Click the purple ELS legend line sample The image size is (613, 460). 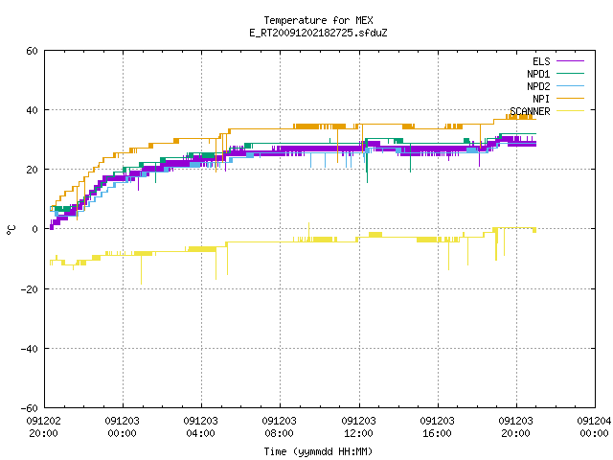click(570, 61)
